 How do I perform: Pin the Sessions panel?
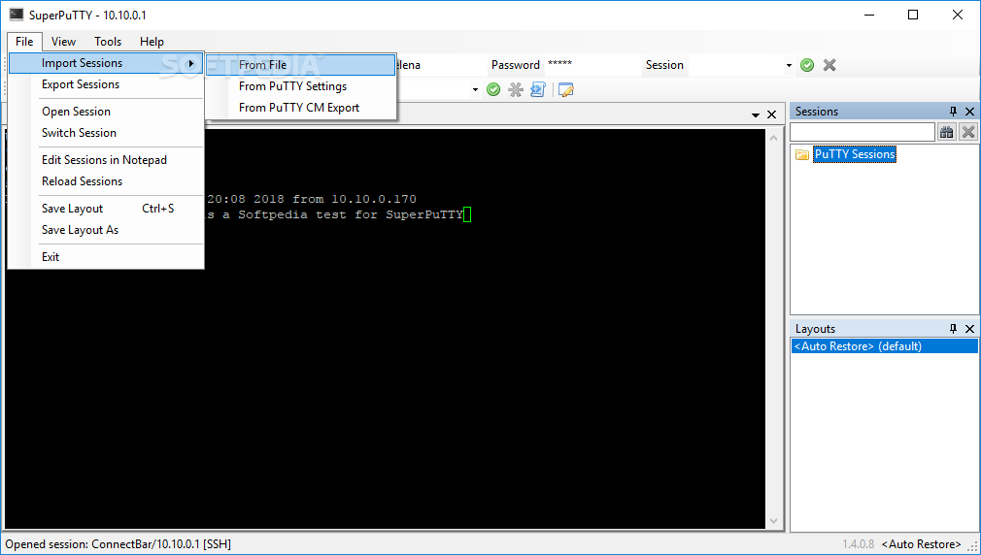pyautogui.click(x=953, y=112)
